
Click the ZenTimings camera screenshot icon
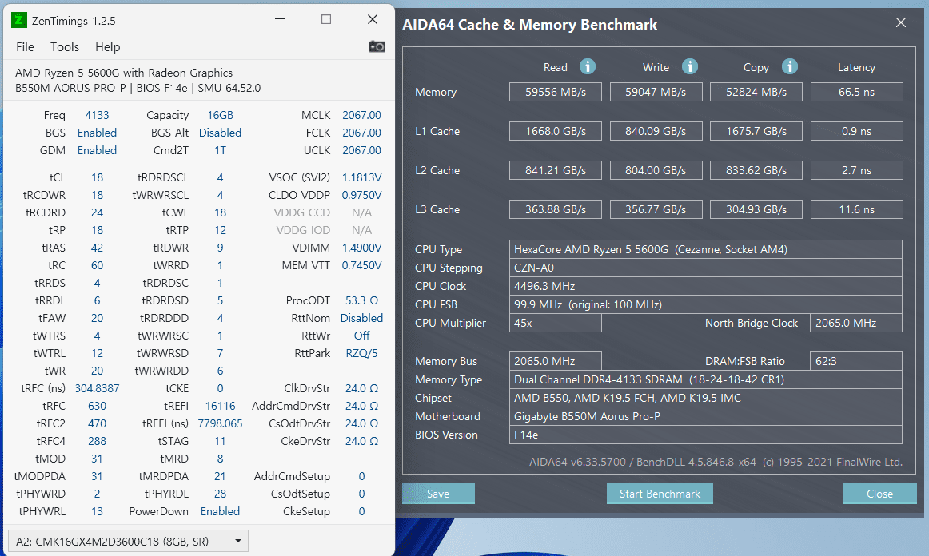click(x=377, y=46)
